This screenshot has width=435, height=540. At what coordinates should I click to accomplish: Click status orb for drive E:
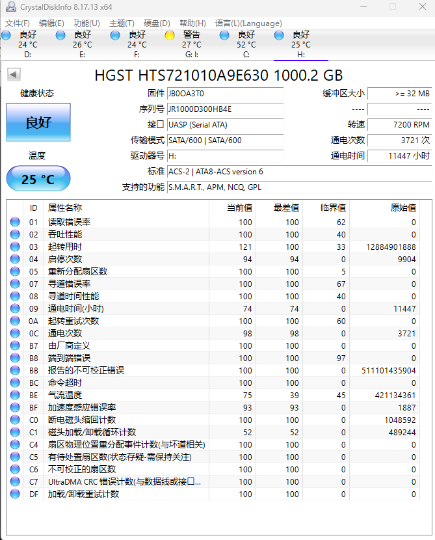click(x=60, y=35)
